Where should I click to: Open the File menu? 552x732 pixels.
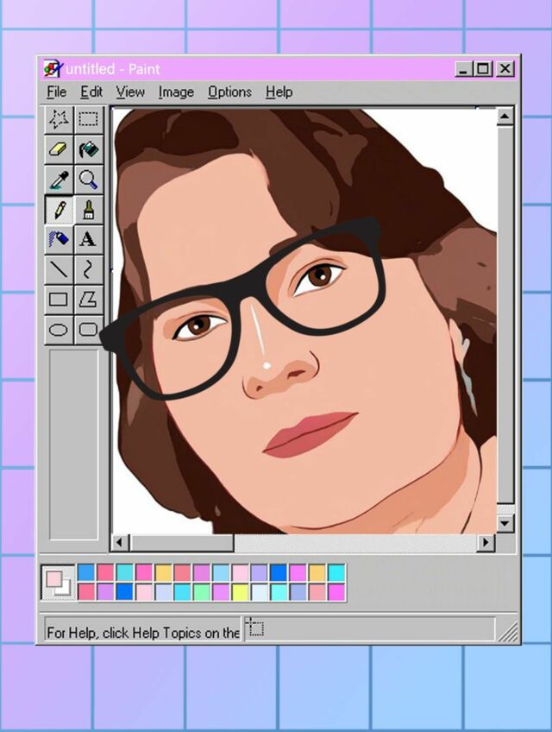tap(56, 91)
